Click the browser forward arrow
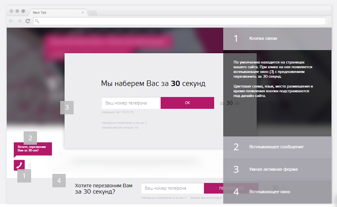 (19, 21)
